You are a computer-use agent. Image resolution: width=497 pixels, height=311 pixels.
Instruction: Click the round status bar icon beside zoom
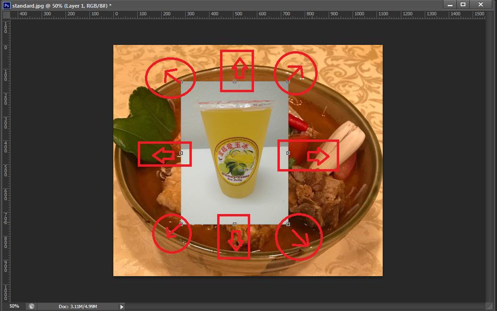31,306
